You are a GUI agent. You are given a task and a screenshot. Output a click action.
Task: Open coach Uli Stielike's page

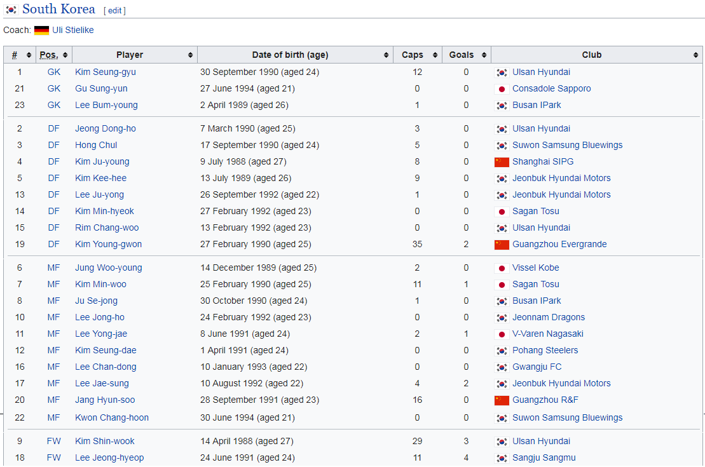point(73,30)
